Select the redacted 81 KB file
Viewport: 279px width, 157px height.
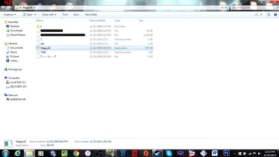(94, 31)
